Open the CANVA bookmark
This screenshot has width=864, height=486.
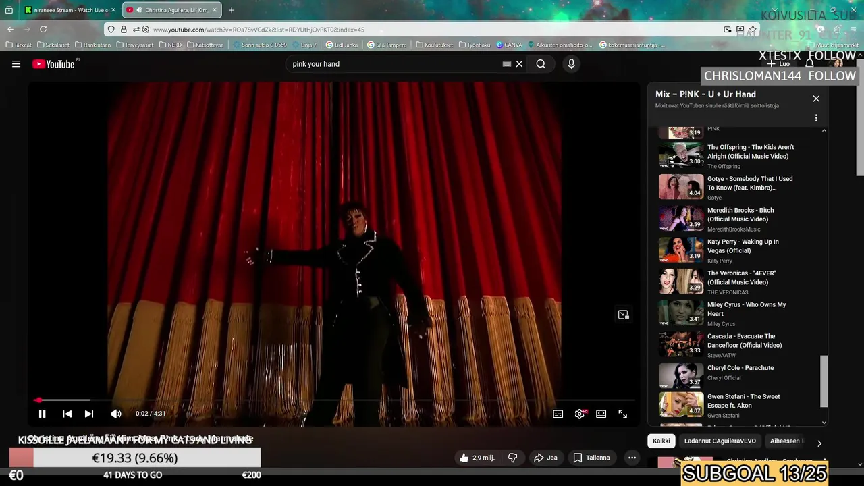pyautogui.click(x=509, y=45)
